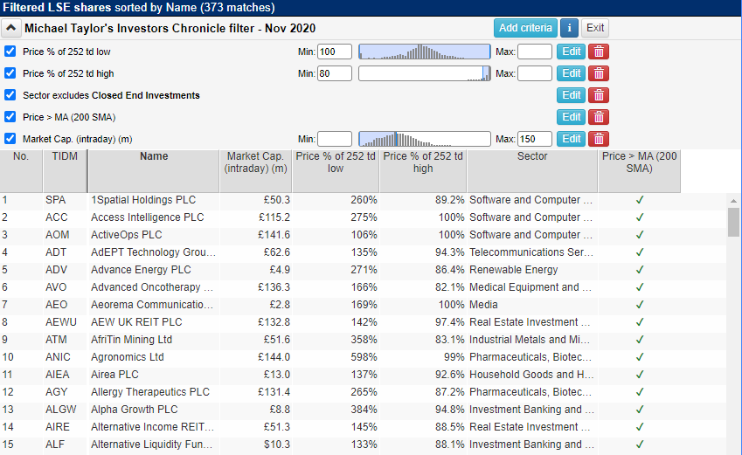Click histogram slider for Market Cap. (intraday)
The width and height of the screenshot is (742, 455).
tap(425, 139)
